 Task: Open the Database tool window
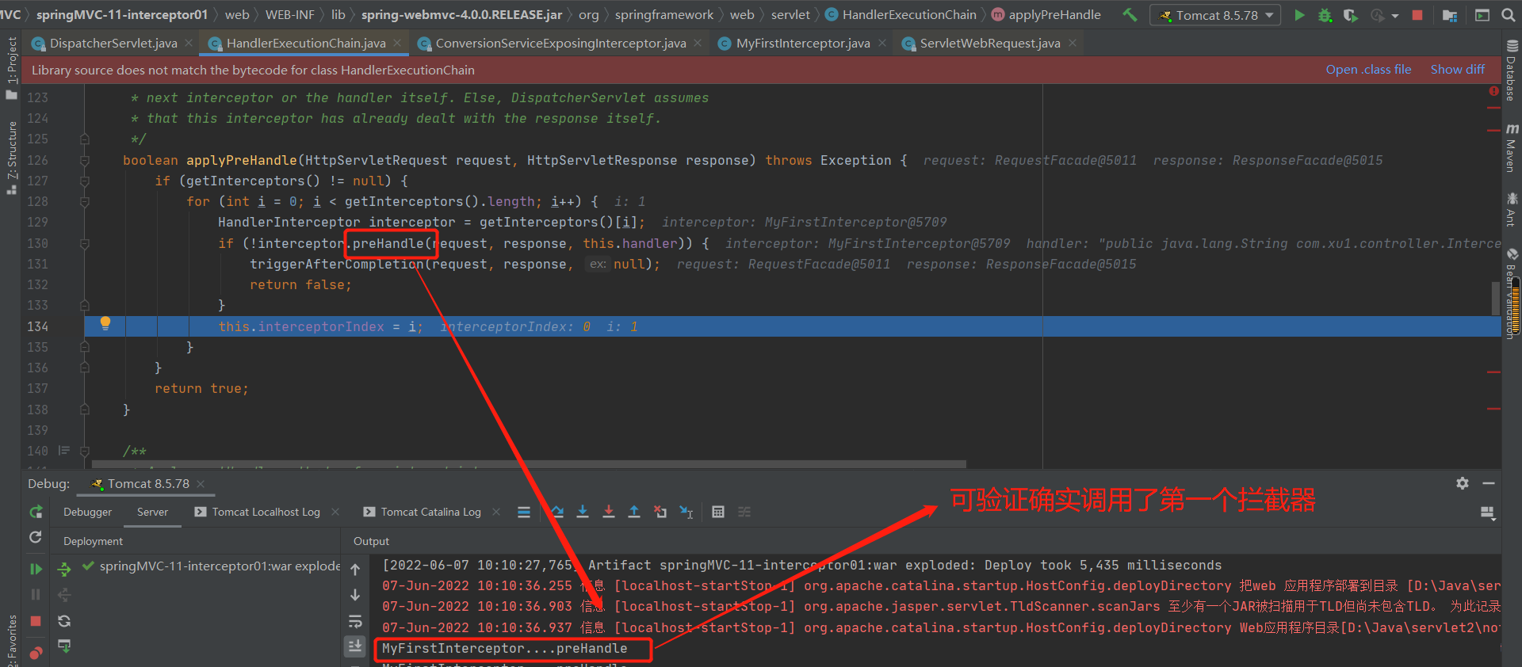click(1512, 71)
